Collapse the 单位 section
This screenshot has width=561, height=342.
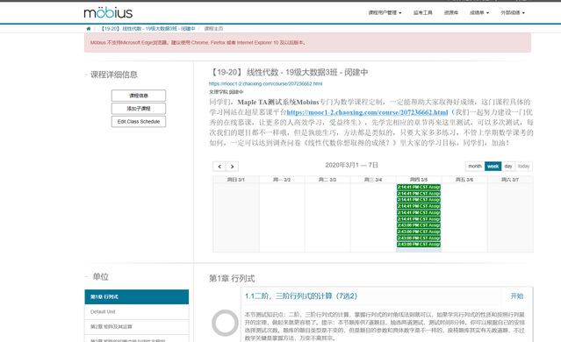click(x=86, y=276)
